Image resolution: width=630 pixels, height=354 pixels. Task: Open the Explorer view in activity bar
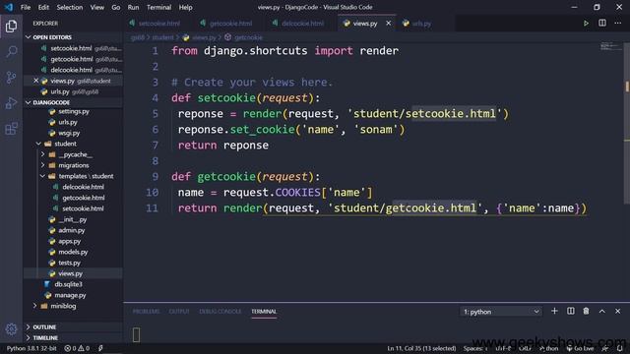(11, 27)
